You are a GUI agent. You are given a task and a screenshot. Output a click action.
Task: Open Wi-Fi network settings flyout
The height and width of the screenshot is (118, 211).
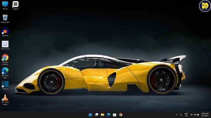tap(191, 115)
